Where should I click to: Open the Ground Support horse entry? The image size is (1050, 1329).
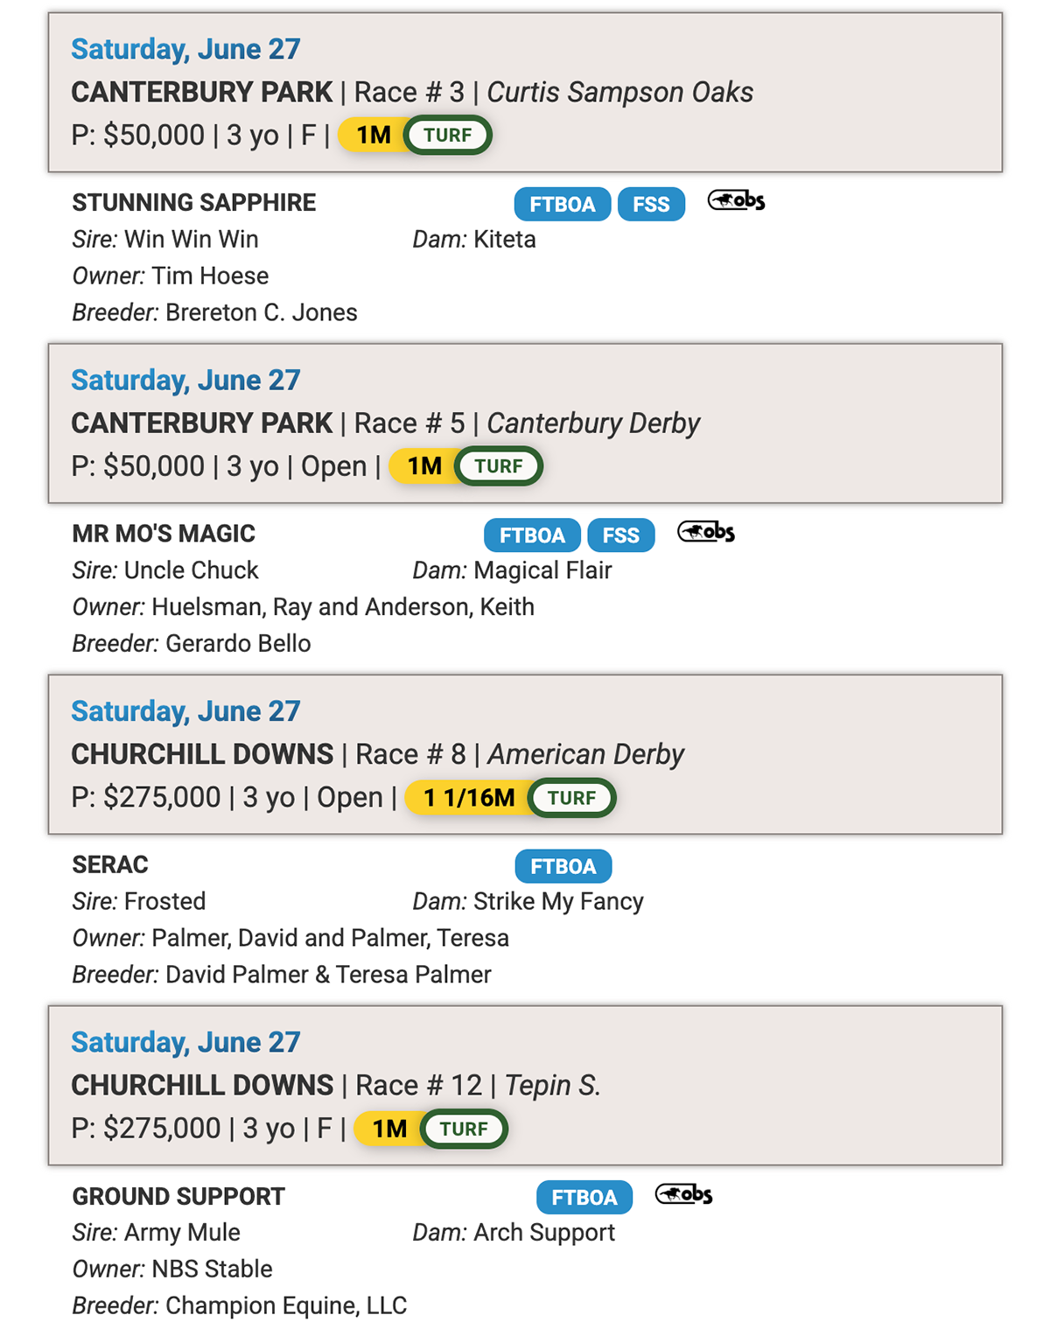pos(178,1196)
